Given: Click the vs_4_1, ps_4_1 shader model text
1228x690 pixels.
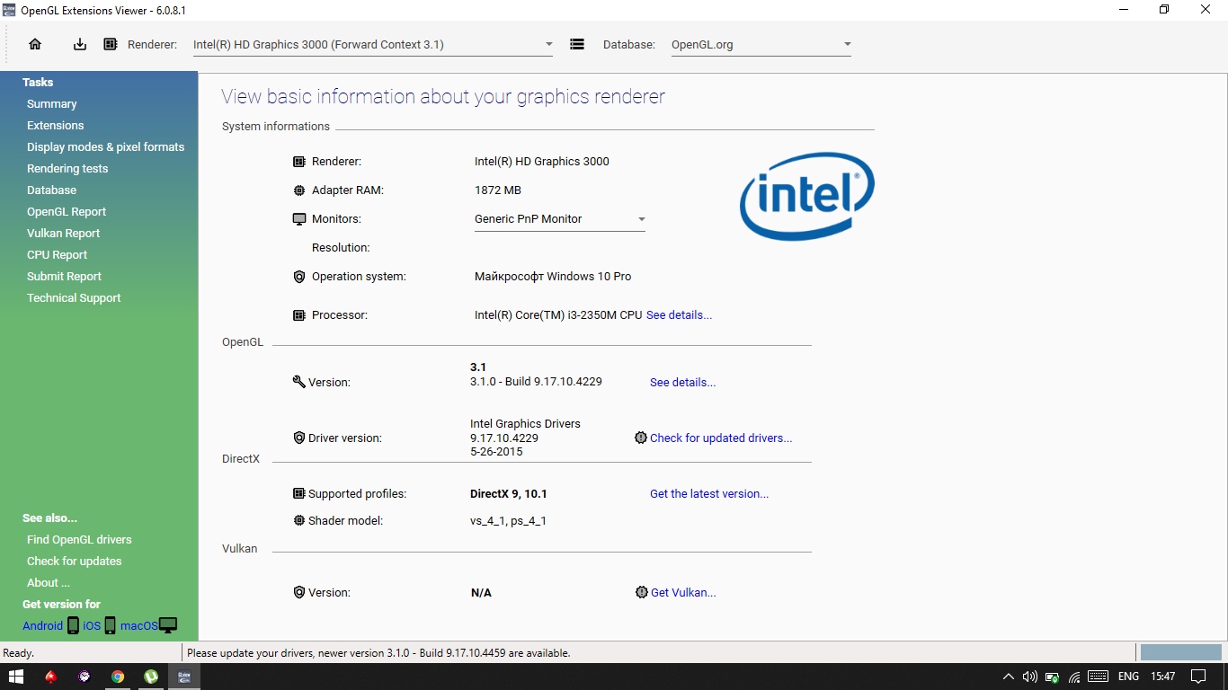Looking at the screenshot, I should click(508, 521).
